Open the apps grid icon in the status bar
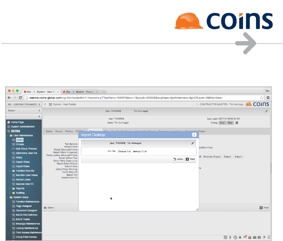The width and height of the screenshot is (283, 241). pyautogui.click(x=225, y=237)
